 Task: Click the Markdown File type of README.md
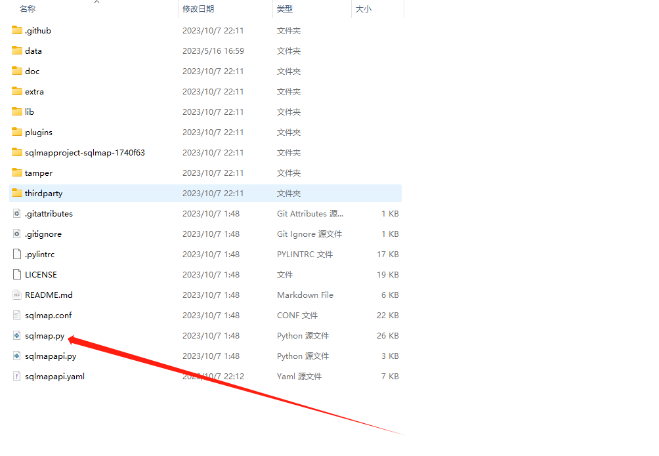[x=305, y=295]
